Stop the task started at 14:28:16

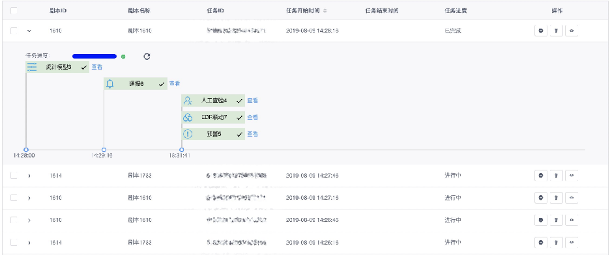541,31
